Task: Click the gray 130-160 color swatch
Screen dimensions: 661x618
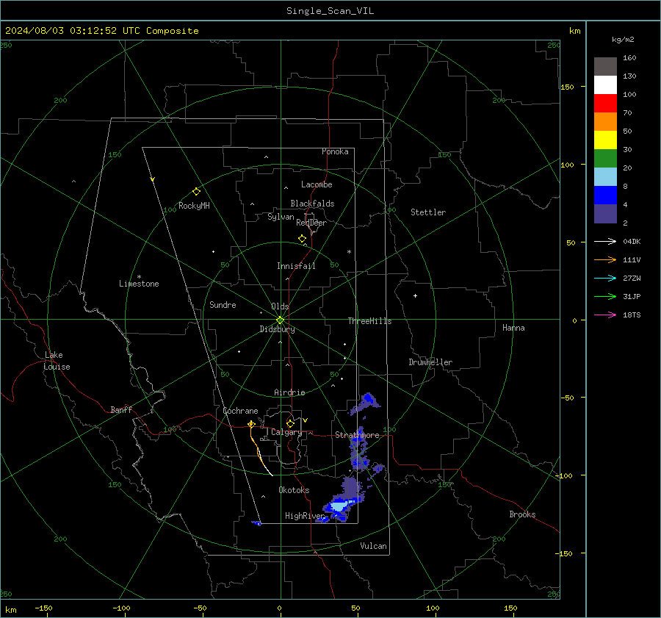Action: tap(605, 67)
